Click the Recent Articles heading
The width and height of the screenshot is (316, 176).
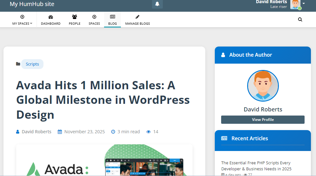(x=250, y=138)
